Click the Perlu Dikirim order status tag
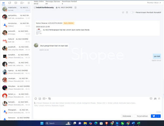The width and height of the screenshot is (164, 126). 69,23
